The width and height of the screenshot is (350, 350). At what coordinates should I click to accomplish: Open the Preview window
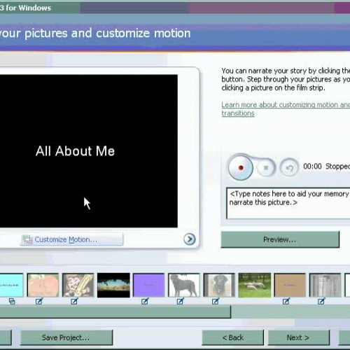tap(280, 239)
